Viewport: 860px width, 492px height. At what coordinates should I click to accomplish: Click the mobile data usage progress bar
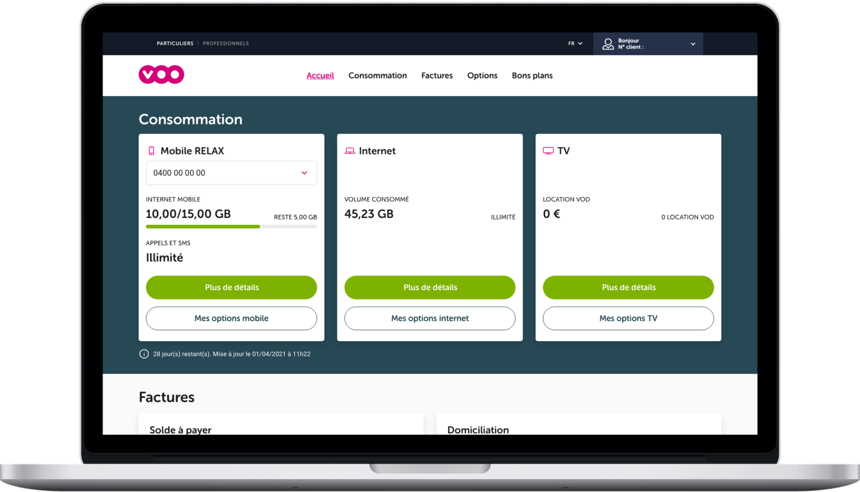click(x=231, y=226)
